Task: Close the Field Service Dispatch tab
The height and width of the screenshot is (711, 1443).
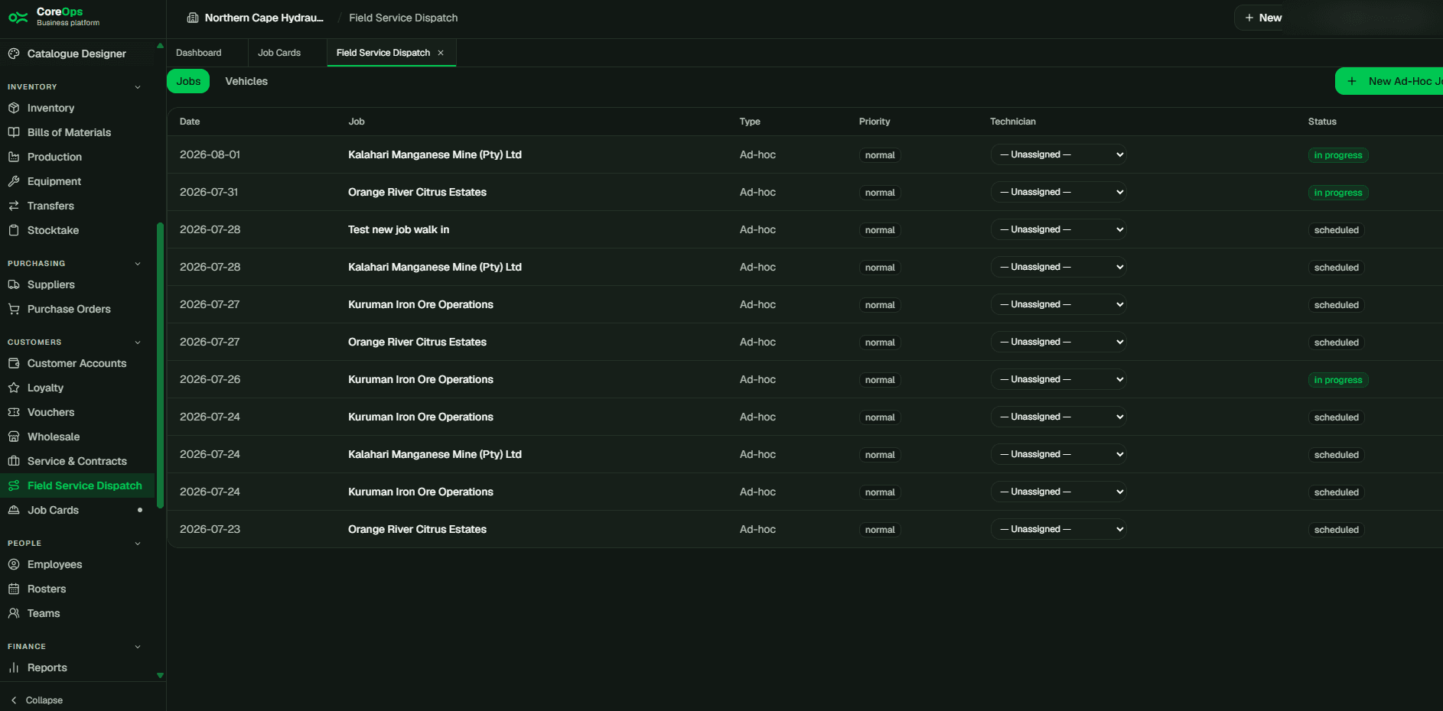Action: [441, 53]
